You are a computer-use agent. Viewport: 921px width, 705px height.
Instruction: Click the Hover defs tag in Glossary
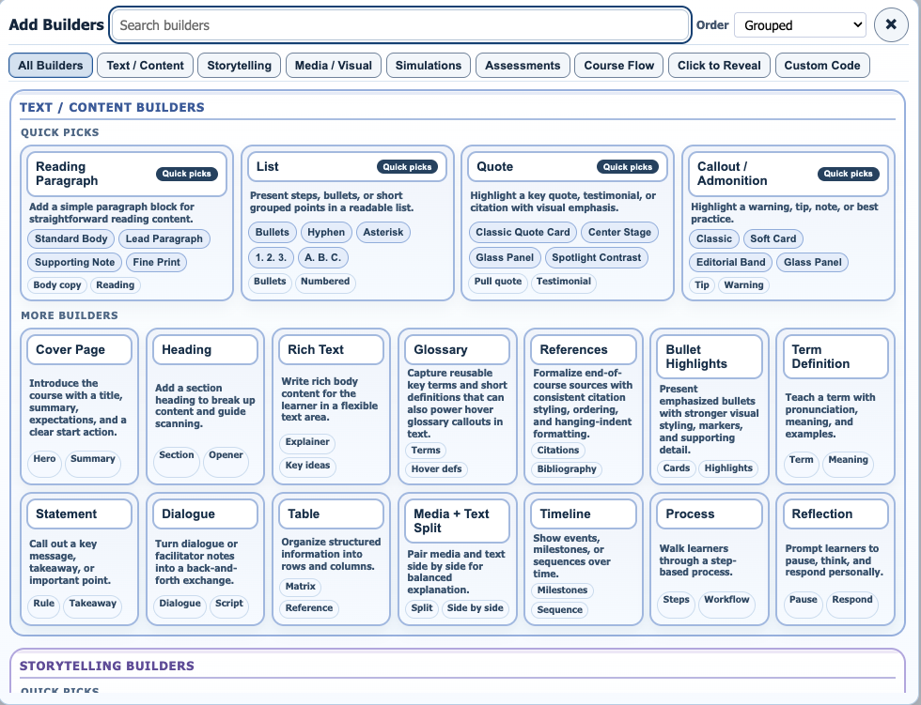pos(436,469)
